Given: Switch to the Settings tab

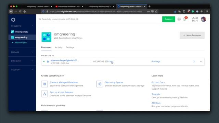Looking at the screenshot, I should 70,47.
